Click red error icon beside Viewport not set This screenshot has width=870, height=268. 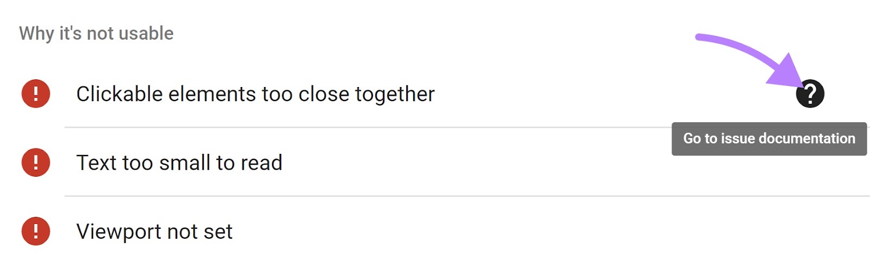point(36,231)
